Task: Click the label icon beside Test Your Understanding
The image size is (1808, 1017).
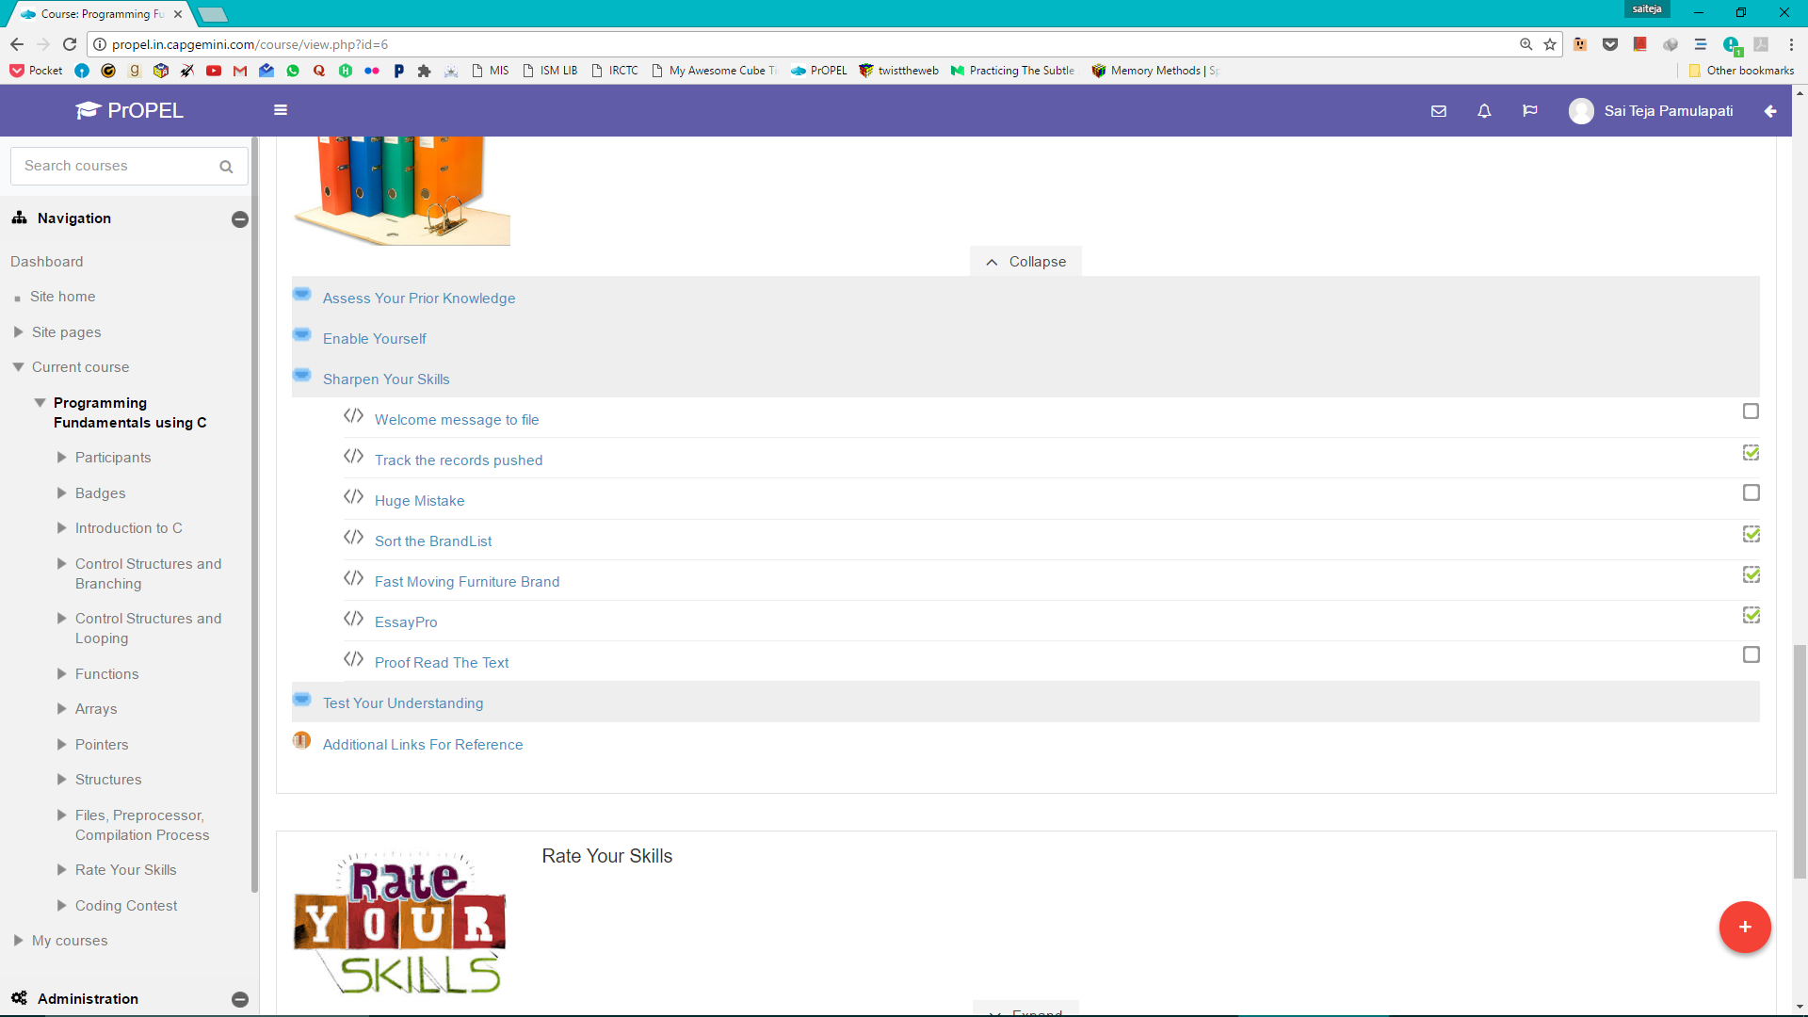Action: tap(302, 700)
